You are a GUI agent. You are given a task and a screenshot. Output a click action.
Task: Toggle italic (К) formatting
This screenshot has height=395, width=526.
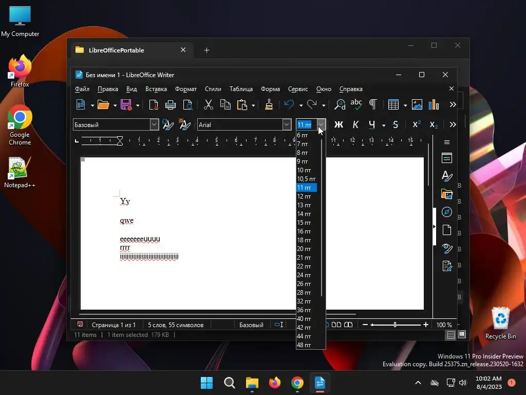click(x=355, y=124)
